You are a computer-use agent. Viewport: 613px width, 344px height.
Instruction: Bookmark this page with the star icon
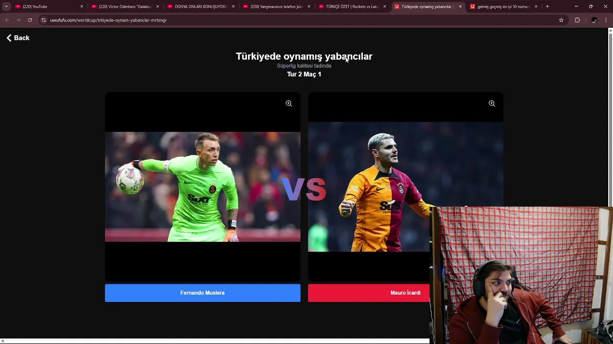pyautogui.click(x=561, y=20)
